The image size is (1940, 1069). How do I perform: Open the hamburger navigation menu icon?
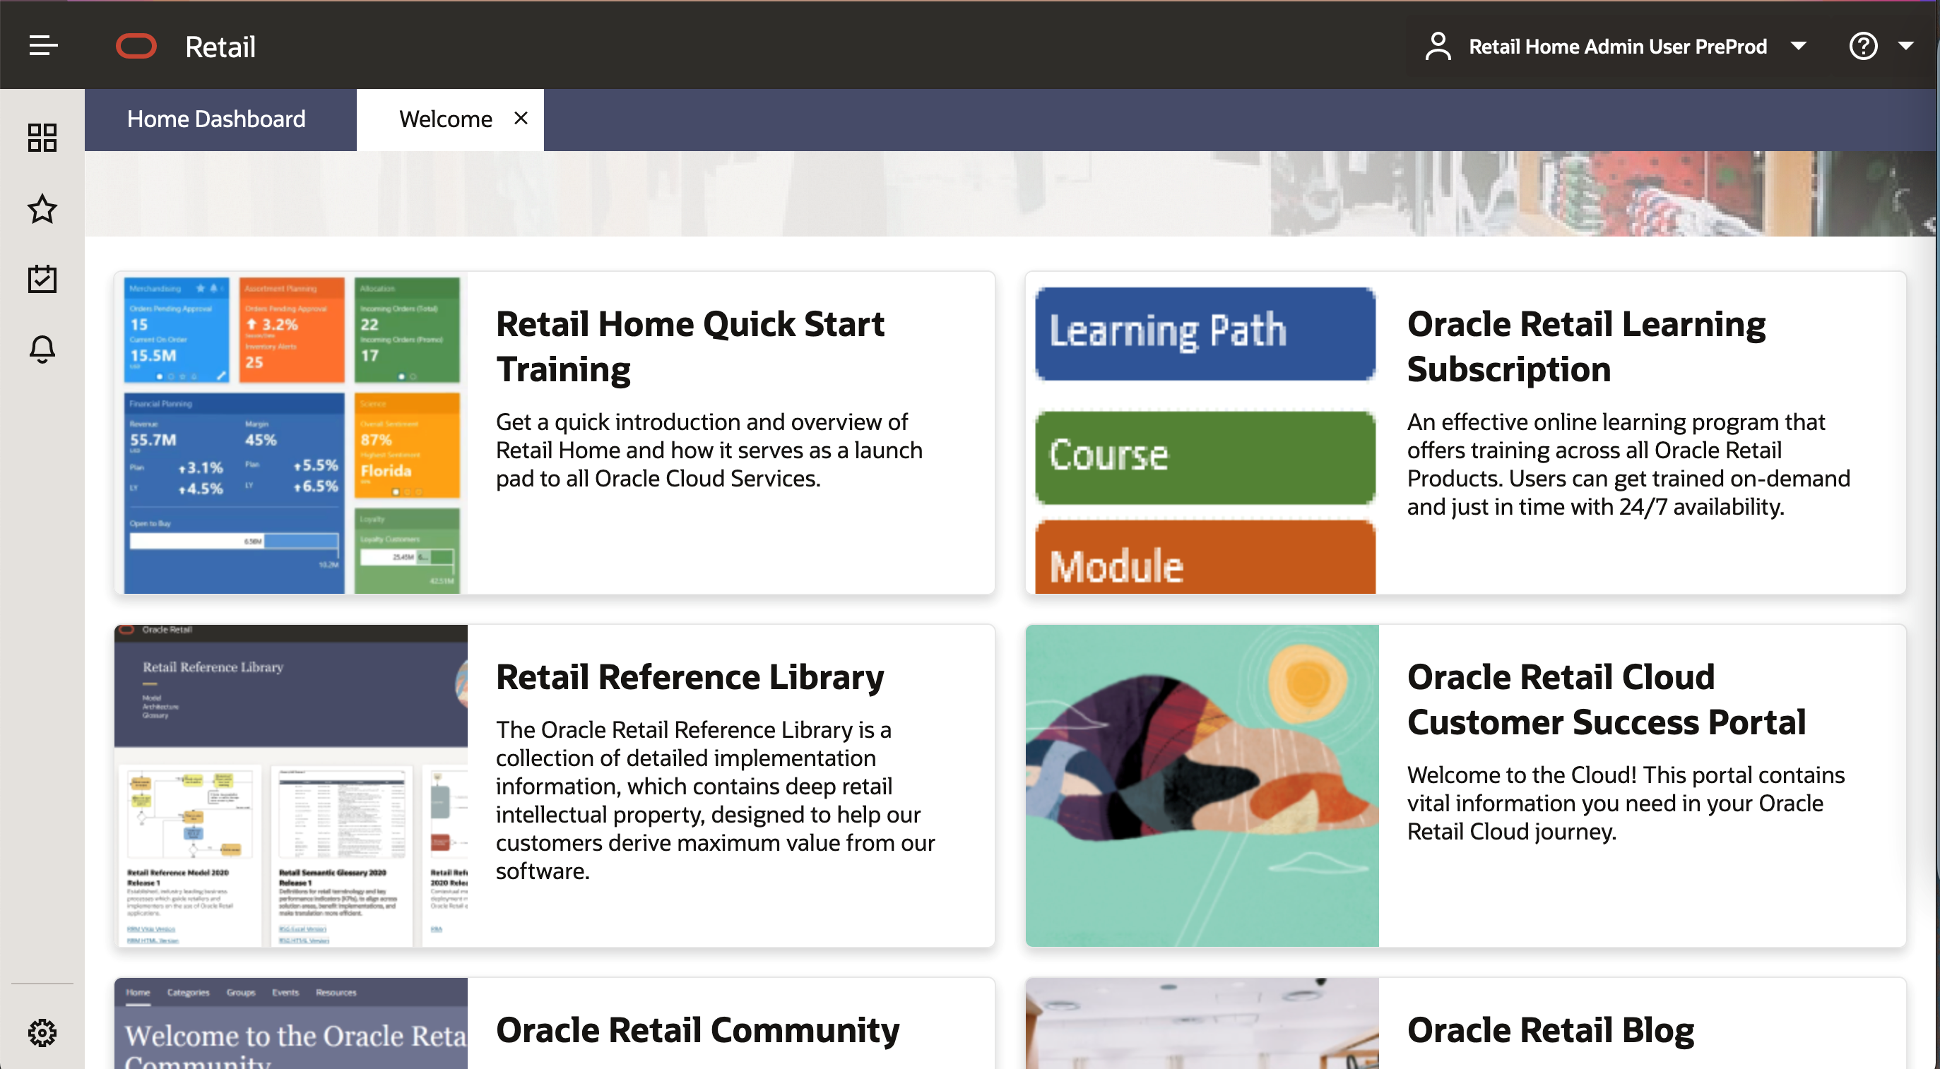point(43,46)
